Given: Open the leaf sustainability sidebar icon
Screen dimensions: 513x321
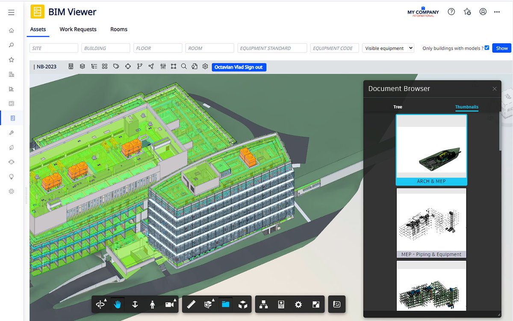Looking at the screenshot, I should point(12,147).
